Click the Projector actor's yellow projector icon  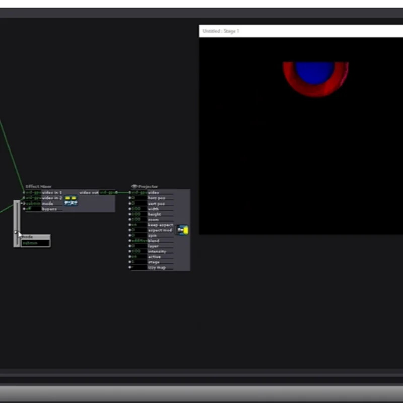click(183, 230)
